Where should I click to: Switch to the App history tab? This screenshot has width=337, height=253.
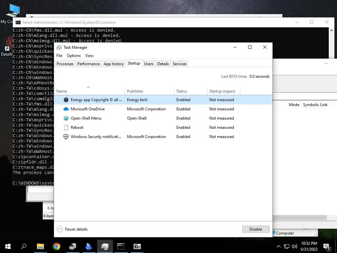pos(114,64)
